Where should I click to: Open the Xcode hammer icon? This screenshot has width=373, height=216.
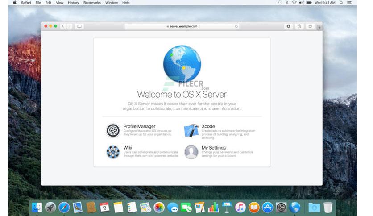[191, 130]
